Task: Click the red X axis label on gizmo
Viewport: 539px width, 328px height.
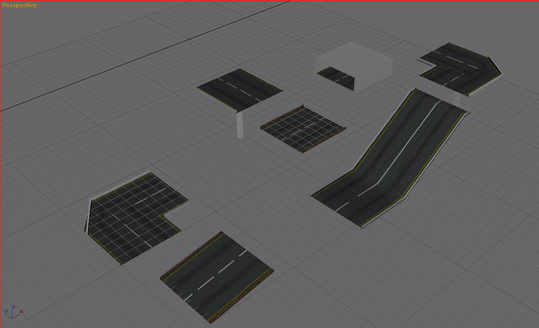Action: point(22,311)
